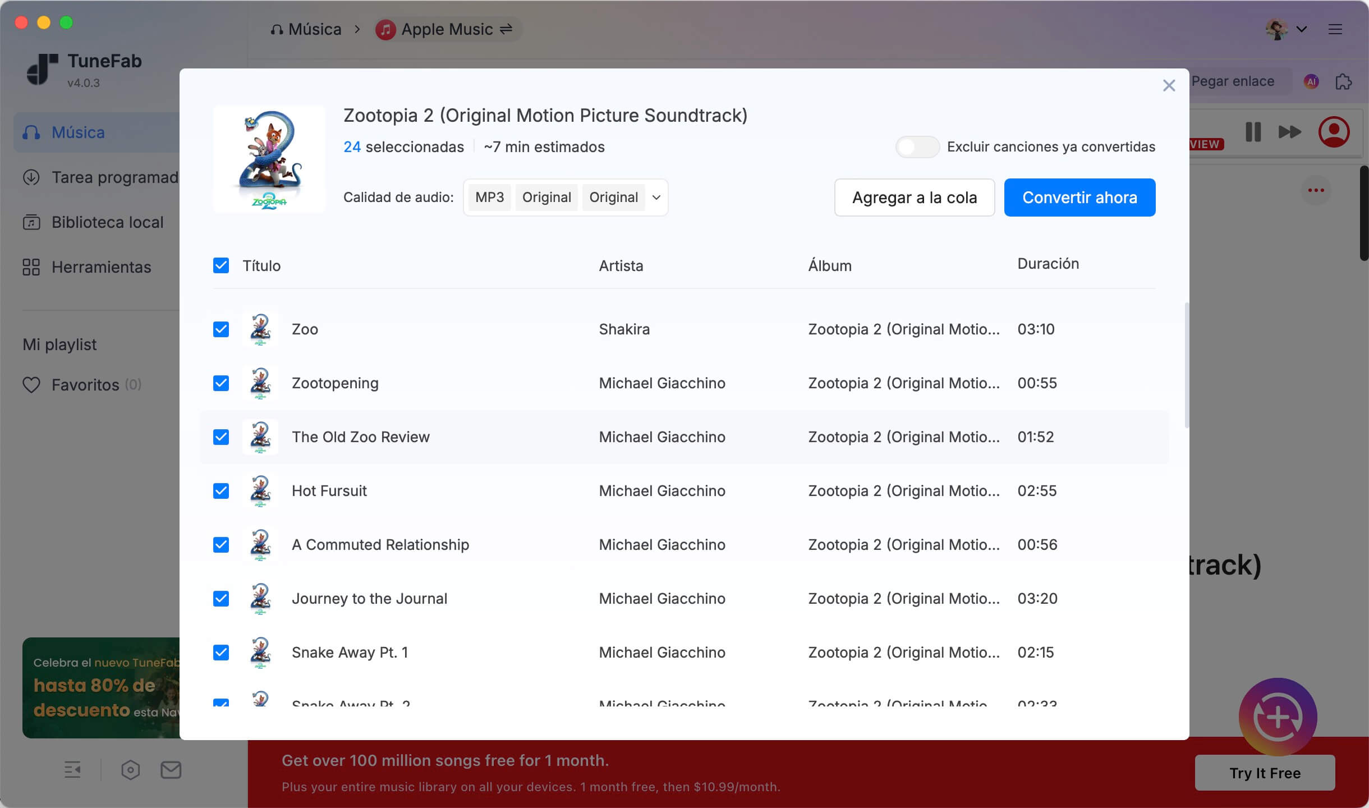Uncheck the Título select-all checkbox
Screen dimensions: 1369x808
(x=221, y=265)
